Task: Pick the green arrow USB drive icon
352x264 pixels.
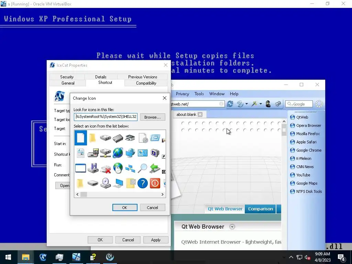Action: point(155,168)
